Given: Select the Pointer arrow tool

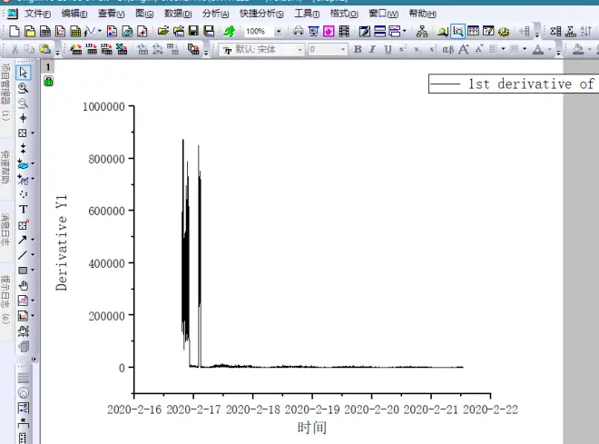Looking at the screenshot, I should tap(23, 73).
